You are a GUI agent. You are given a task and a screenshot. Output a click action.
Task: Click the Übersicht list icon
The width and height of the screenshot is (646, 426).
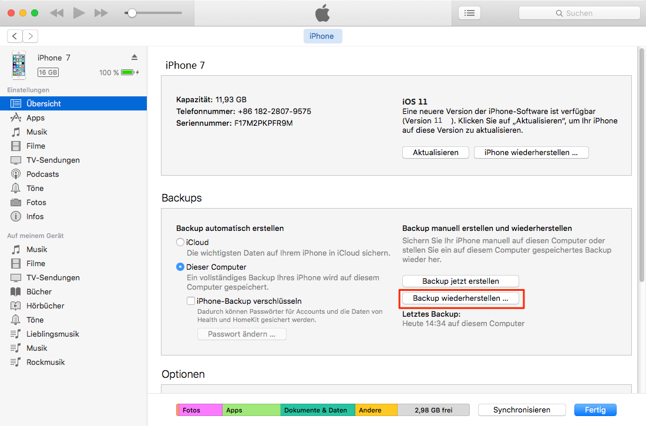point(16,103)
